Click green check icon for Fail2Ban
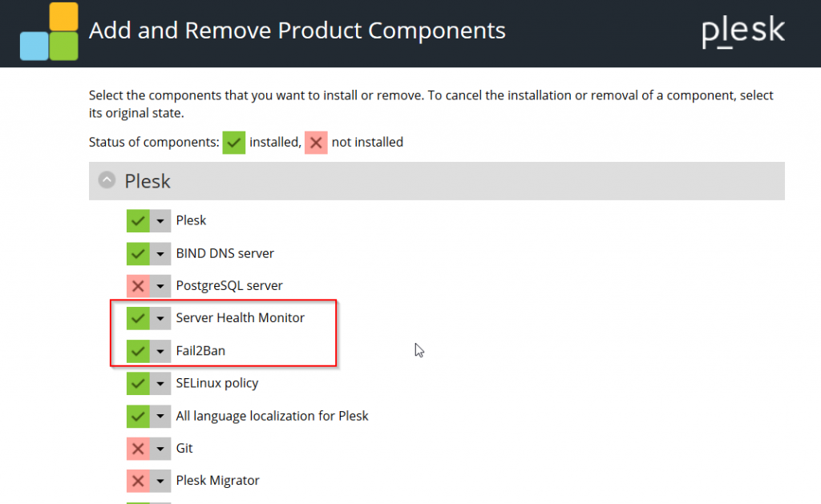821x504 pixels. click(138, 351)
